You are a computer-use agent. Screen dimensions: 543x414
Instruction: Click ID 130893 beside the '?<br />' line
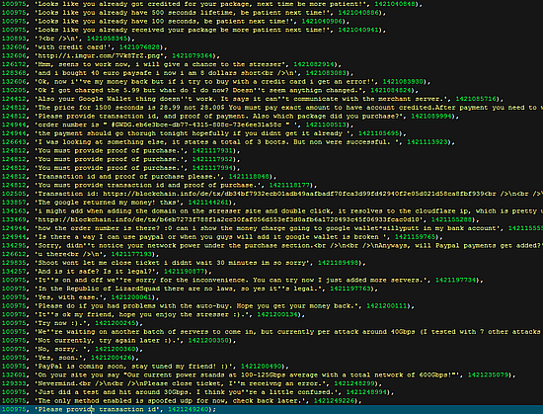click(14, 39)
